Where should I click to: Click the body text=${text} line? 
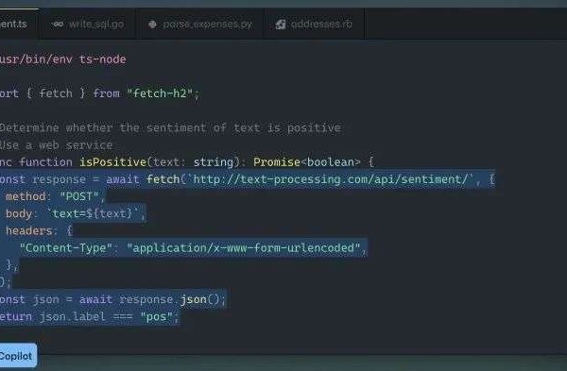[x=76, y=213]
